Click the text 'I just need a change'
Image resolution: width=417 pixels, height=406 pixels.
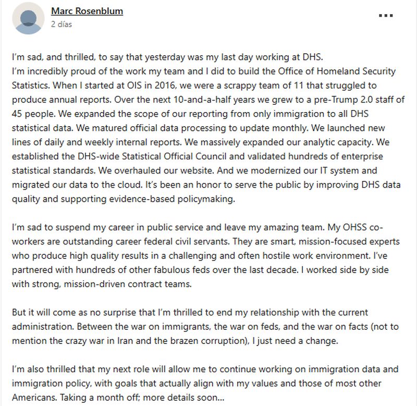point(295,341)
